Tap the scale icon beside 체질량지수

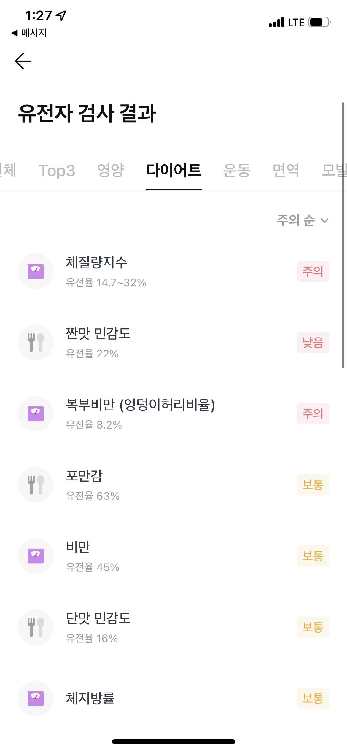[36, 271]
